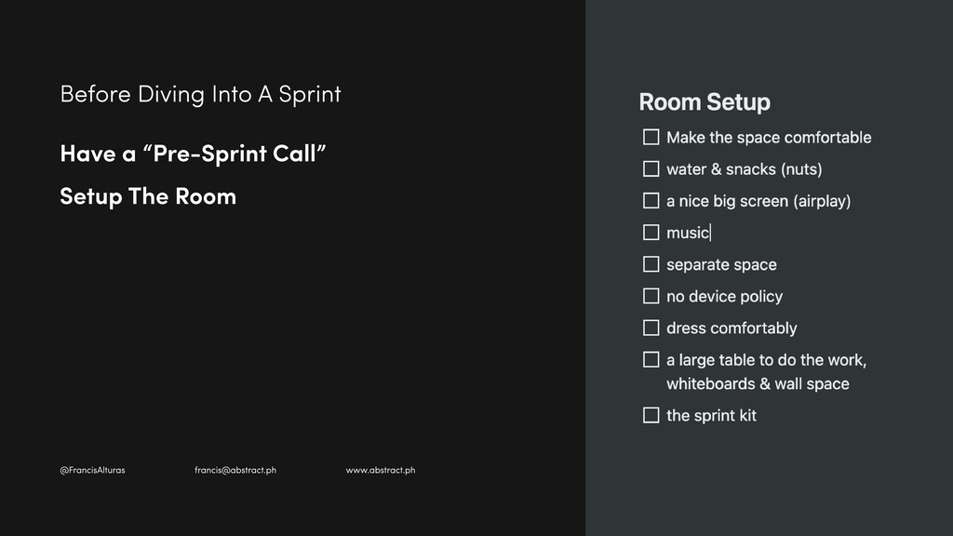Image resolution: width=953 pixels, height=536 pixels.
Task: Click the 'the sprint kit' item text
Action: tap(711, 416)
